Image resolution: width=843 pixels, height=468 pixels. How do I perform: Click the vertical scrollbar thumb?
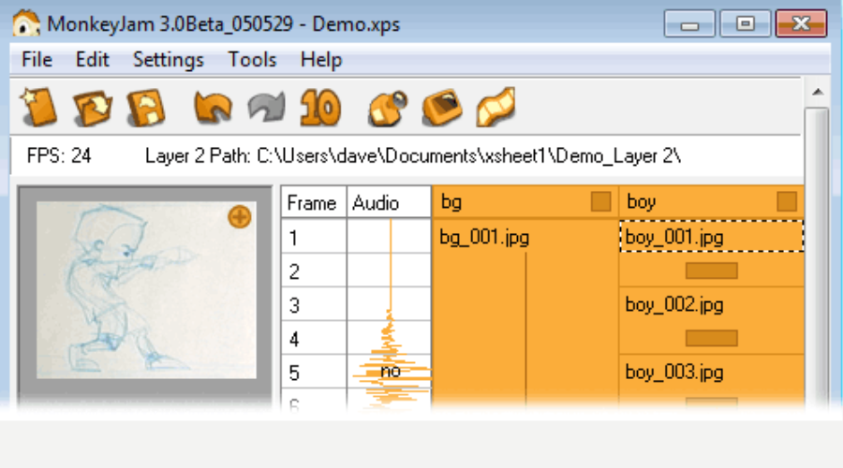pos(818,258)
